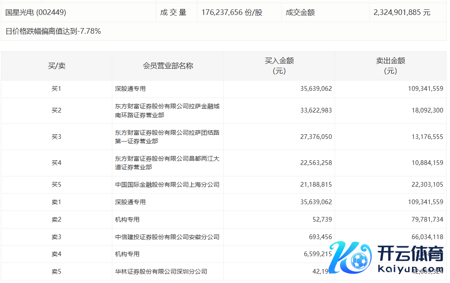
Task: Click the 买入金额 (元) column header
Action: 279,66
